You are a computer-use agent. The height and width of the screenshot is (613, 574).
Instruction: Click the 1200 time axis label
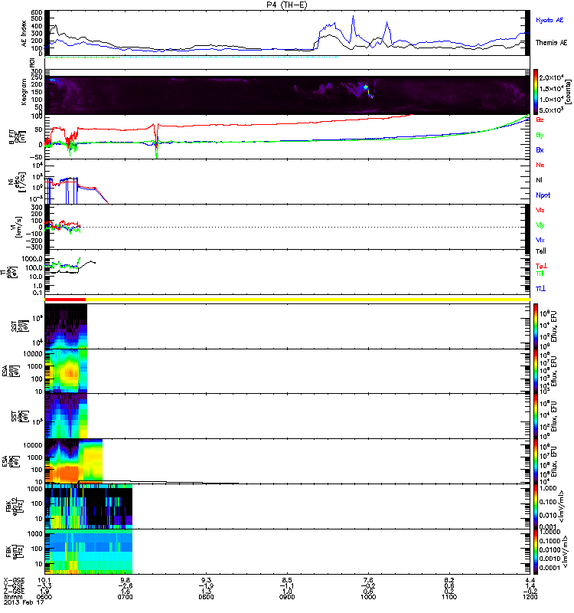click(530, 597)
